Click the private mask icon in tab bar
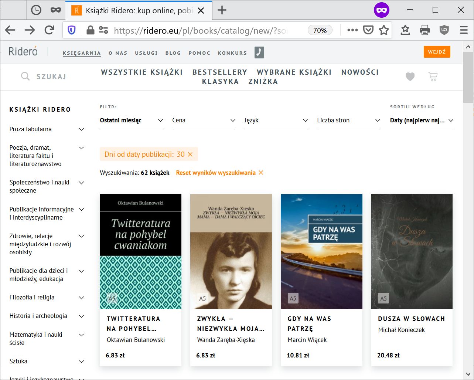This screenshot has height=380, width=474. pyautogui.click(x=56, y=10)
